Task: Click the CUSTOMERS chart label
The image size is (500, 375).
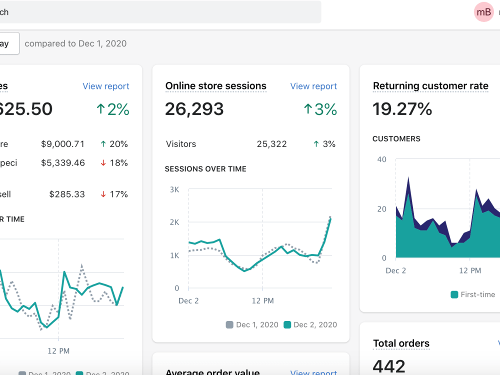Action: (396, 139)
